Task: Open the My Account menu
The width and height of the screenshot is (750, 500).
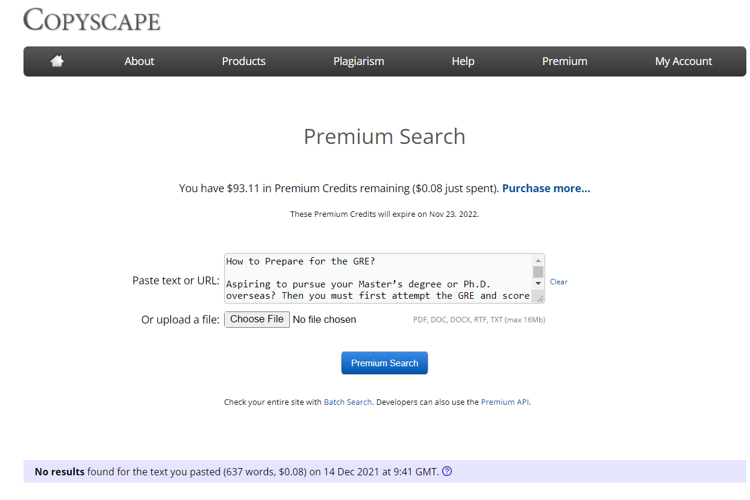Action: (684, 61)
